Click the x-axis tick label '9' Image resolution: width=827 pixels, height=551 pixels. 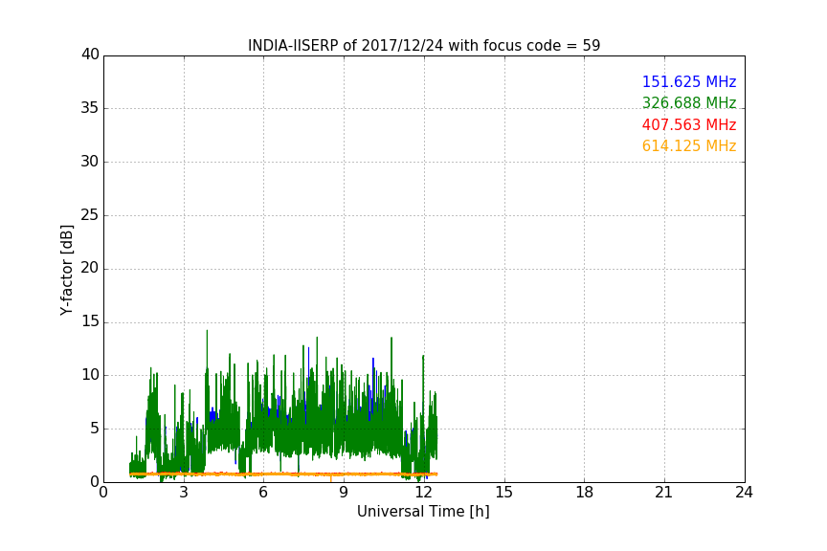pyautogui.click(x=344, y=493)
